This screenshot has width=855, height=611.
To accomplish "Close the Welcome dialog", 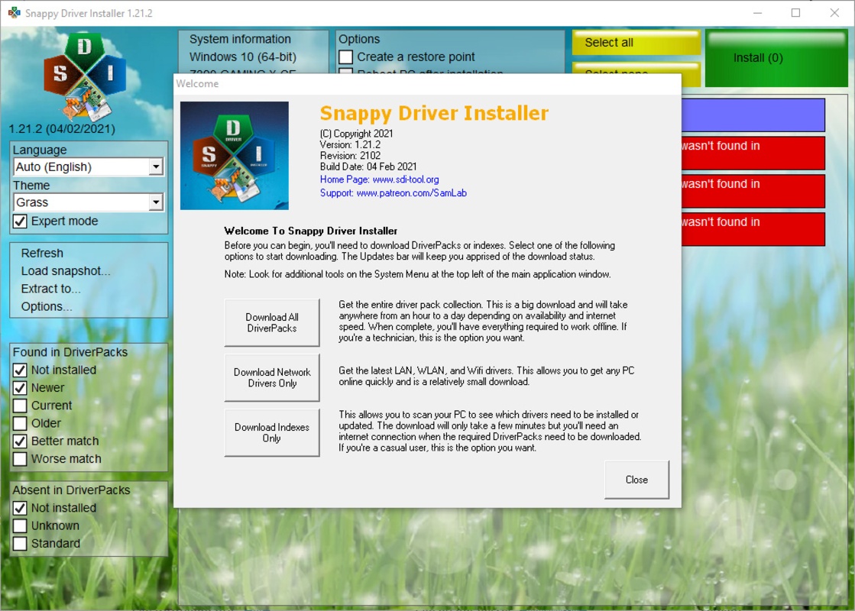I will pyautogui.click(x=636, y=480).
